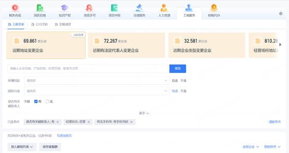Click the 清除条件 link
The height and width of the screenshot is (153, 289).
click(x=275, y=122)
